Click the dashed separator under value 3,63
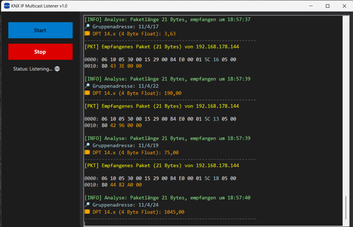 [x=170, y=40]
